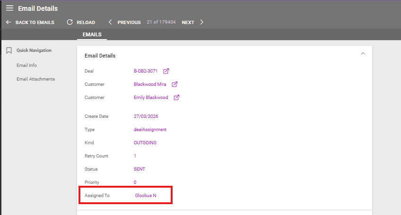Switch to the EMAILS tab
This screenshot has width=401, height=215.
[92, 34]
